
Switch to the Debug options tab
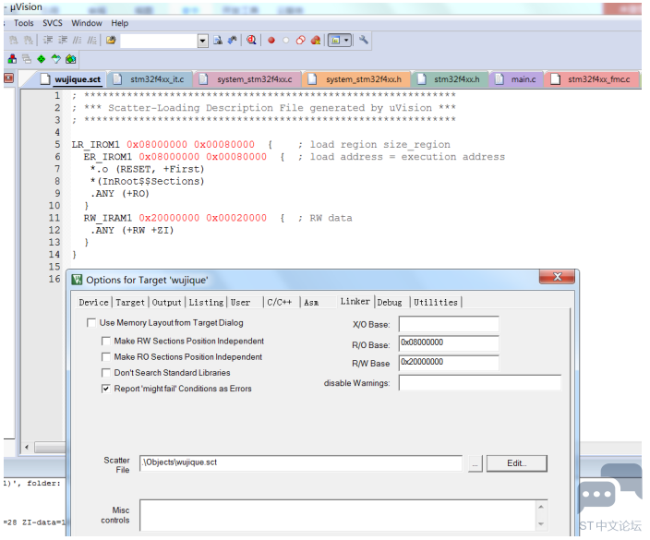click(x=390, y=303)
